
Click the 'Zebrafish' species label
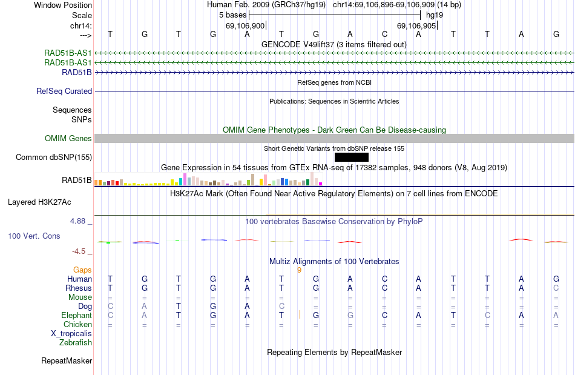(76, 342)
